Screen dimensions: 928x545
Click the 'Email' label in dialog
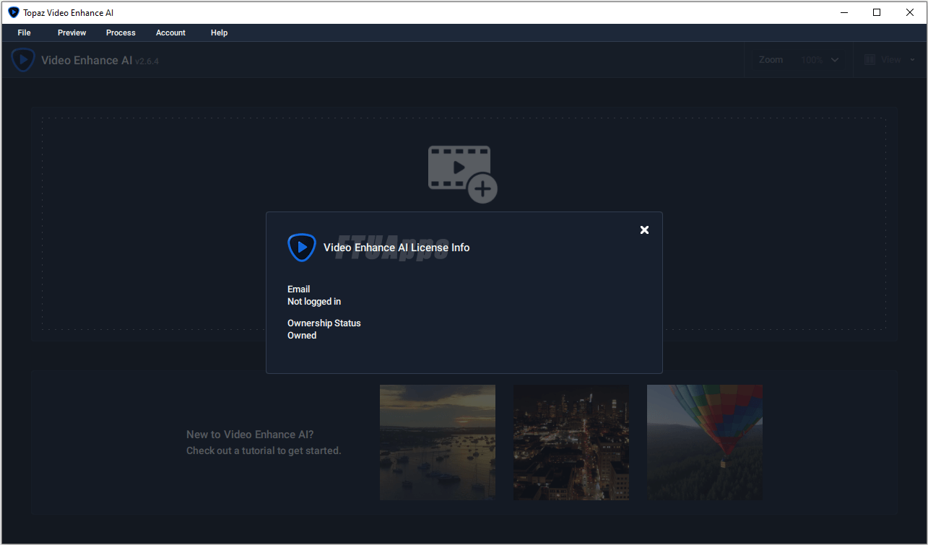click(x=298, y=289)
